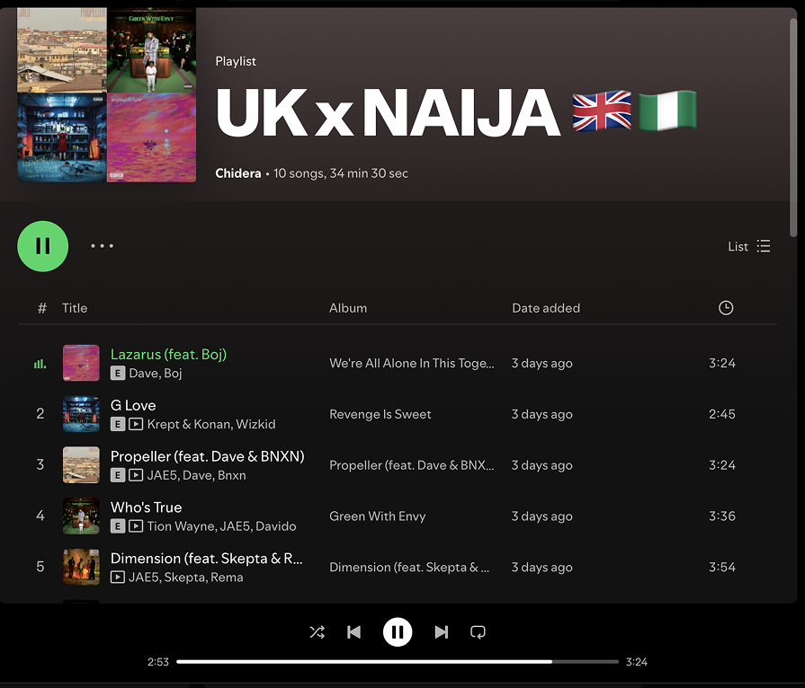Click the white pause button in player bar
Image resolution: width=805 pixels, height=688 pixels.
click(398, 632)
